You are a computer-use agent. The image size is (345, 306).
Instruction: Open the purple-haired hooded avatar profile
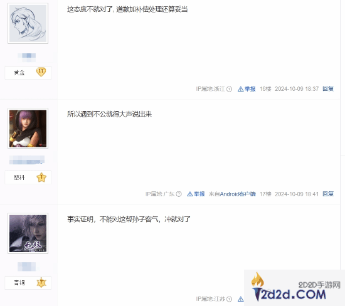(x=28, y=129)
